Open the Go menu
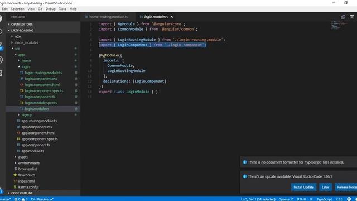Screen dimensions: 357x201 (40, 9)
